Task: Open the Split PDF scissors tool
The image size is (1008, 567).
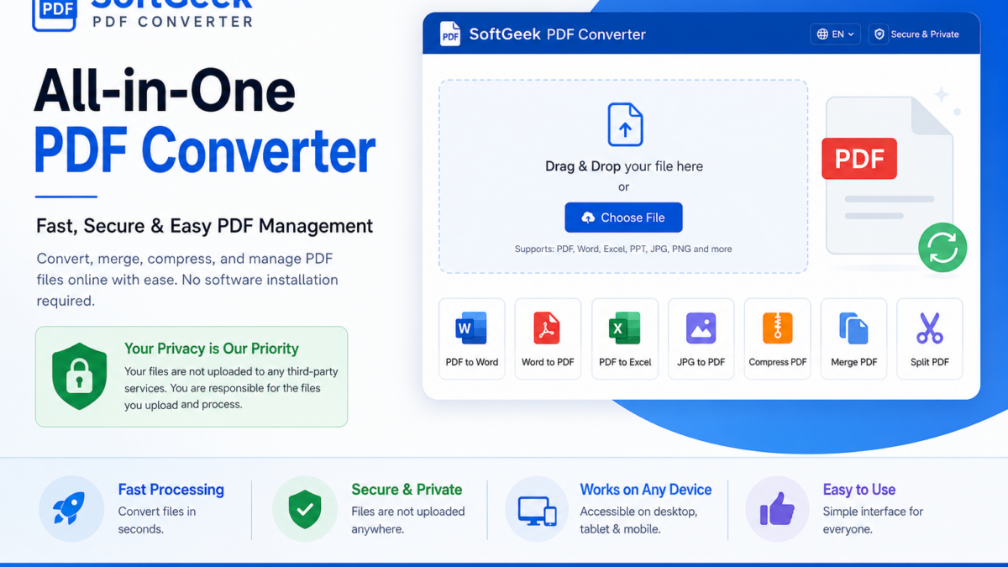Action: [930, 339]
